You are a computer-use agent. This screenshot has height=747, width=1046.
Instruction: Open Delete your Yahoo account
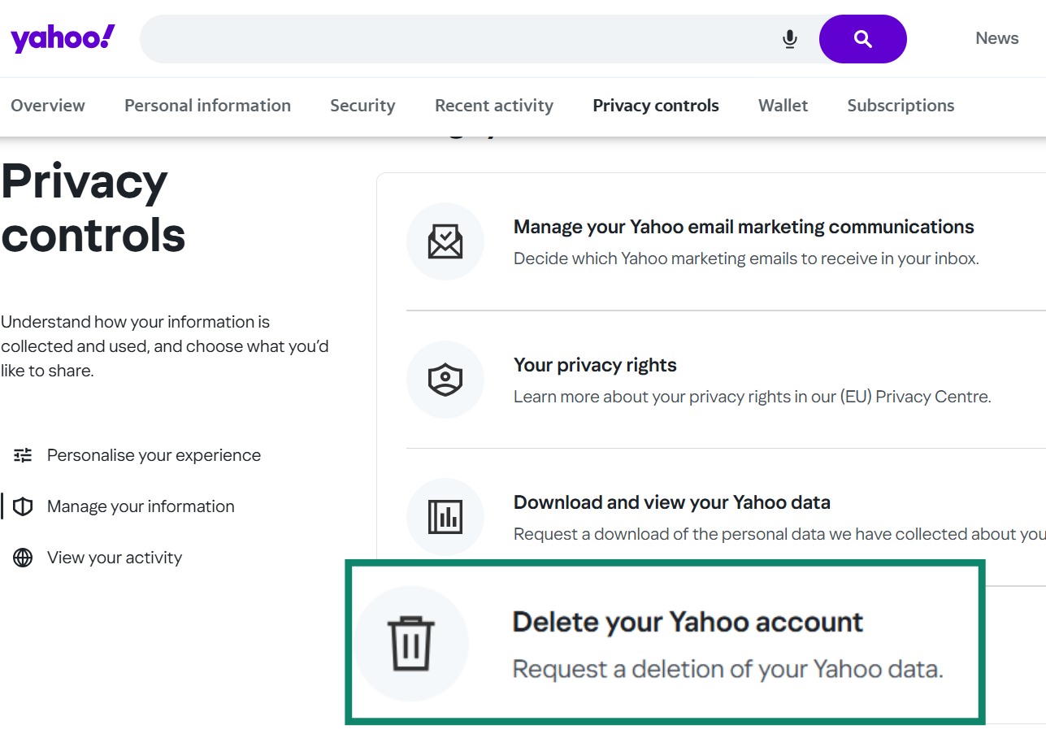click(x=687, y=621)
